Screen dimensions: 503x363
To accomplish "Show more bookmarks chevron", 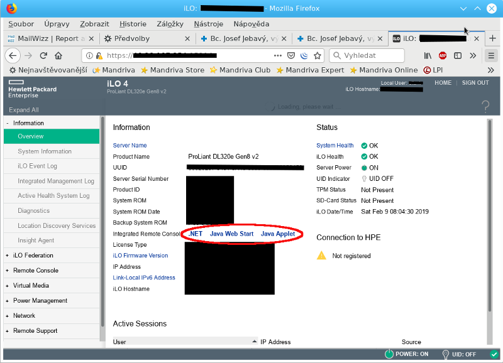I will coord(491,70).
